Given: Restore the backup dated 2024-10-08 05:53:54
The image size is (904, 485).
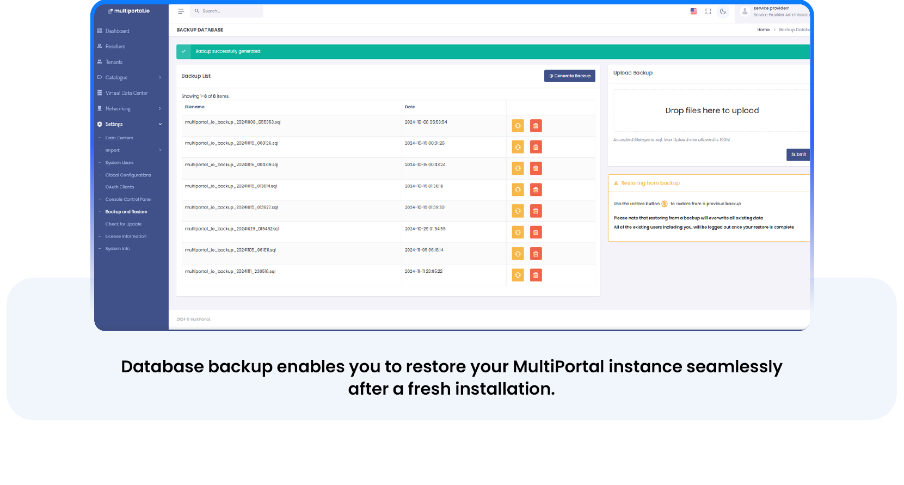Looking at the screenshot, I should tap(518, 126).
